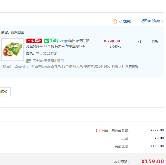Click 颜色：特大果 12粒装 text
The height and width of the screenshot is (165, 166).
point(42,54)
